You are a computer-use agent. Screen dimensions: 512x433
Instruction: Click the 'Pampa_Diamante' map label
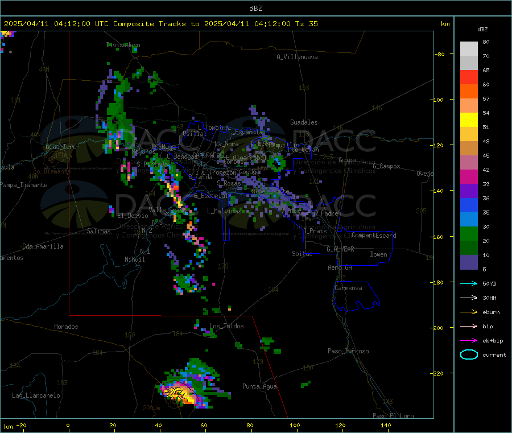[x=24, y=185]
